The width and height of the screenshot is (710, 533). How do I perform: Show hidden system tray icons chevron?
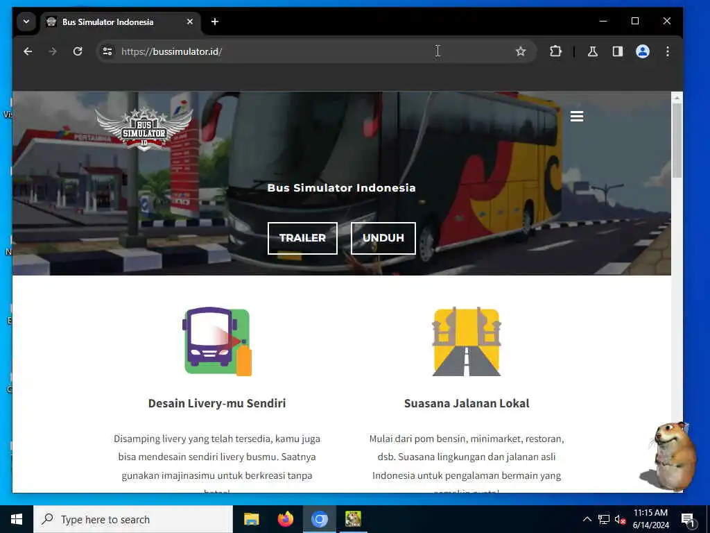587,519
